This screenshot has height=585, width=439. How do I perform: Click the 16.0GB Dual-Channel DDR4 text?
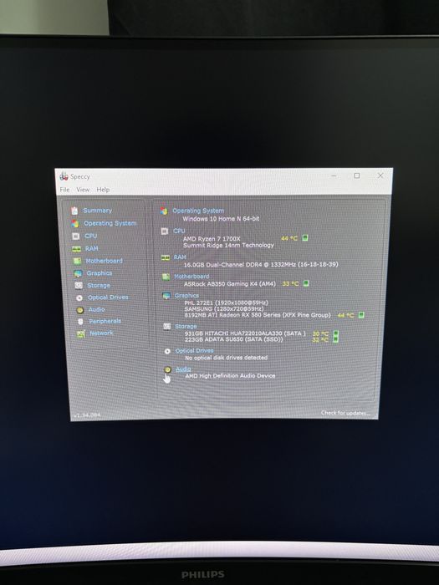click(261, 265)
